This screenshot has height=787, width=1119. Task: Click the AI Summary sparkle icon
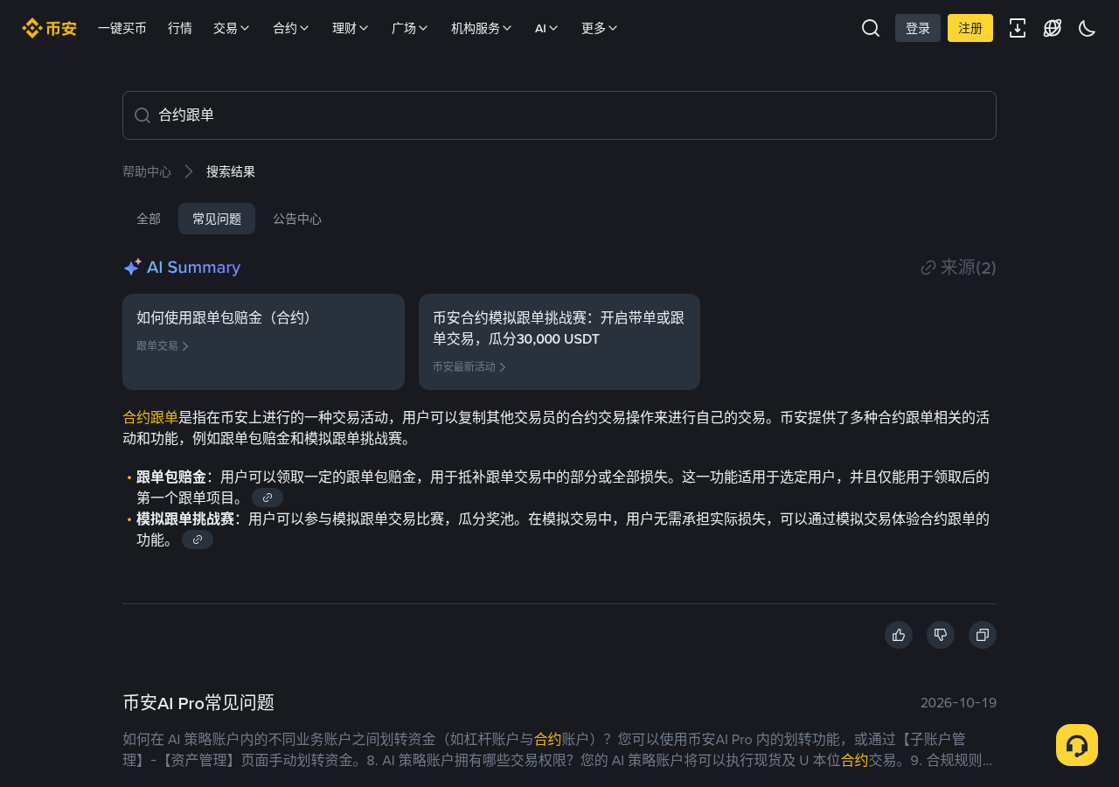pyautogui.click(x=132, y=268)
